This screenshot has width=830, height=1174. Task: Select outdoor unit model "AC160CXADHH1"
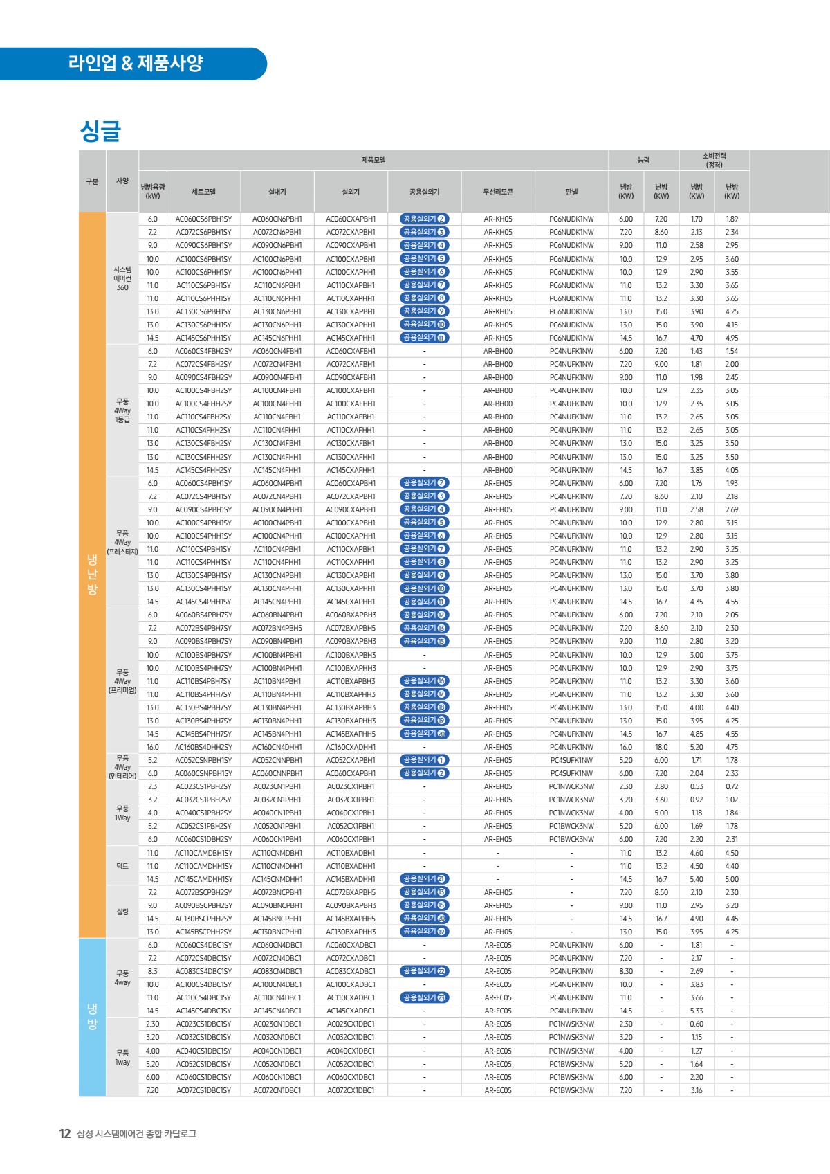coord(351,747)
